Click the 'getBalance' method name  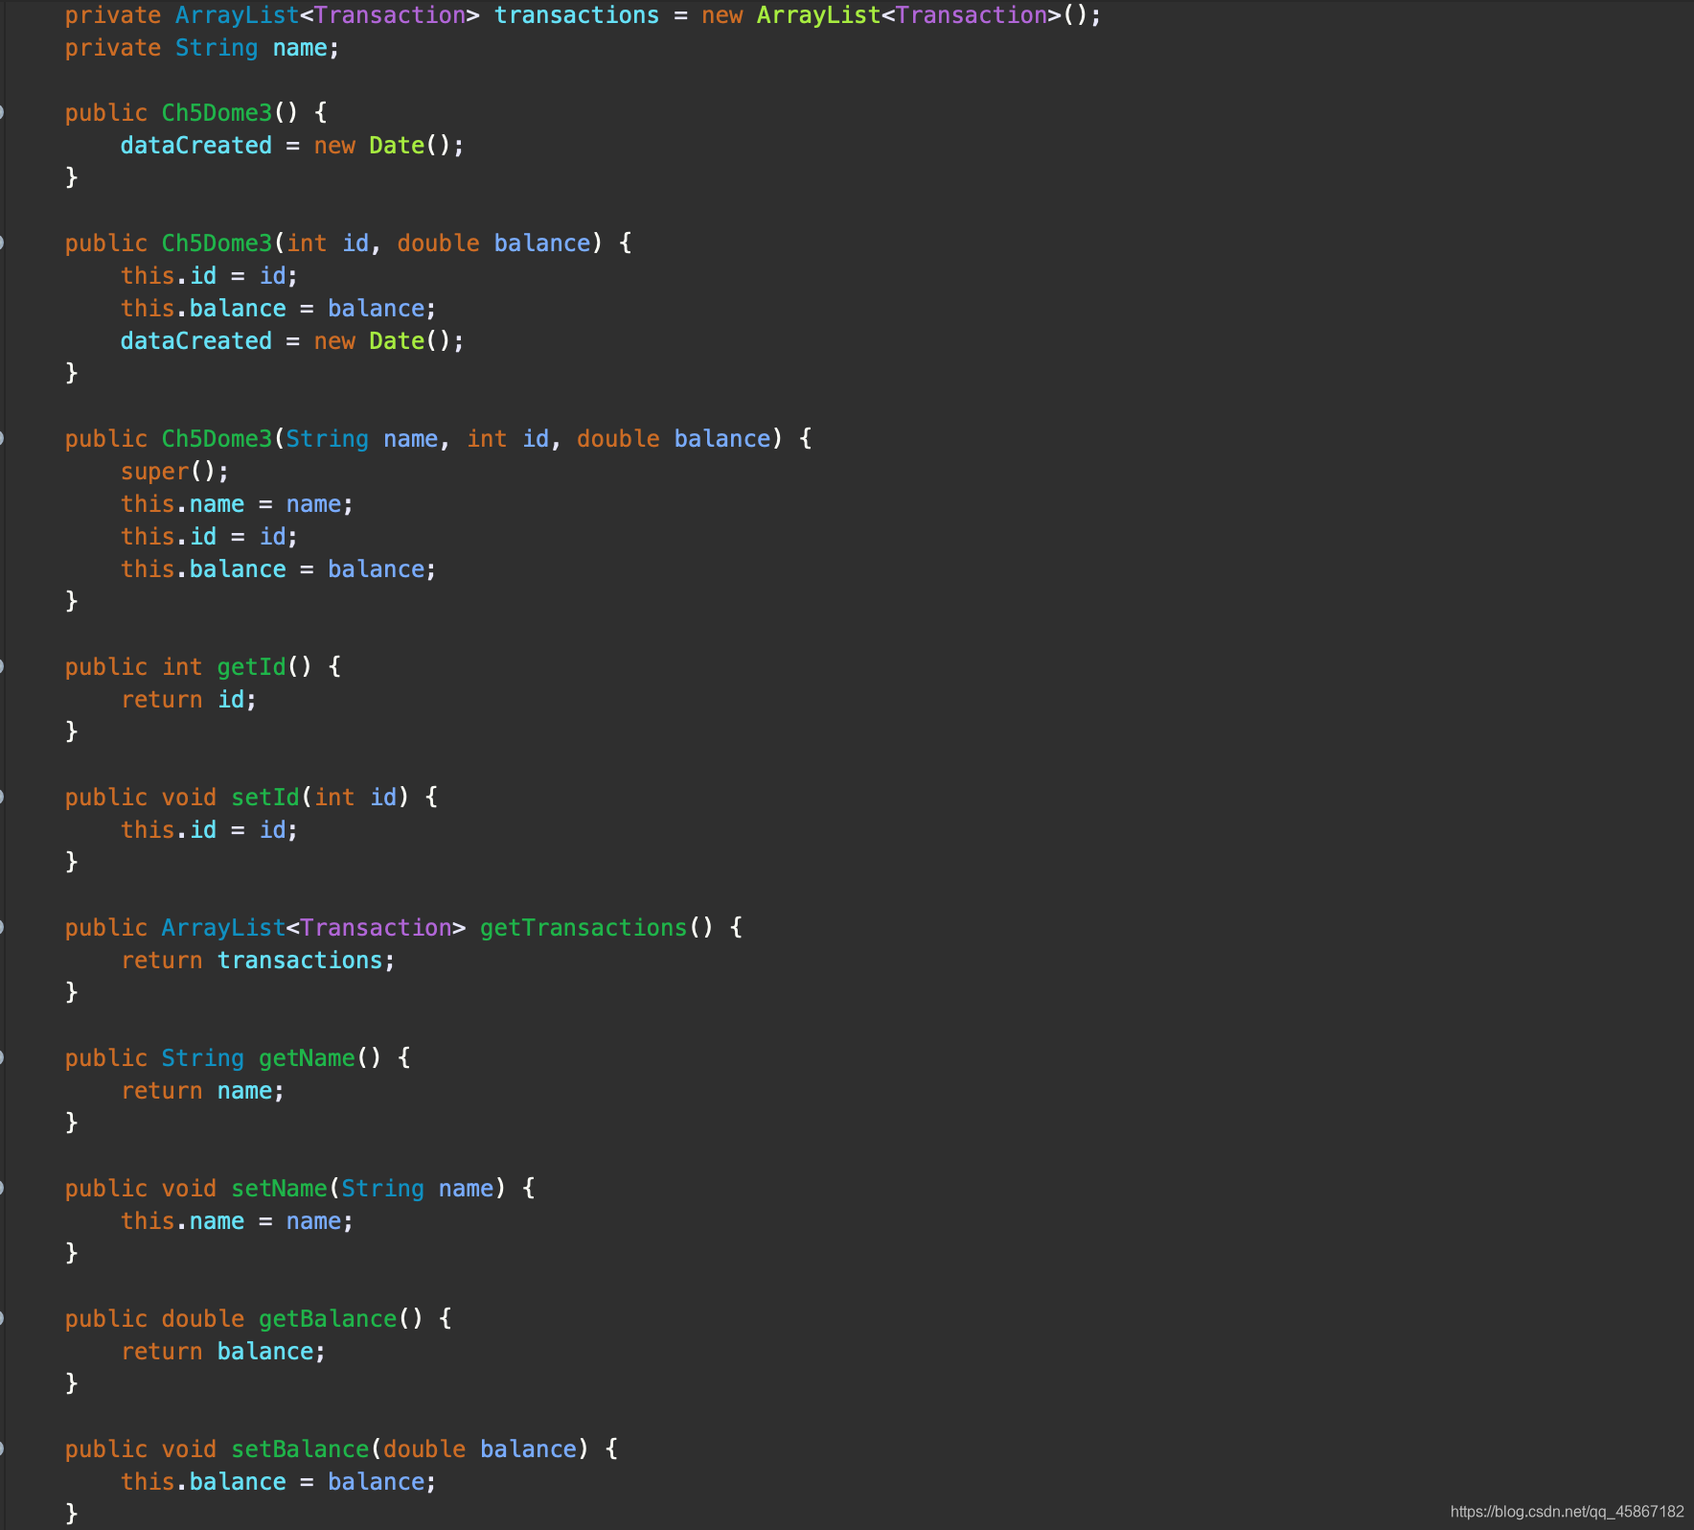pyautogui.click(x=328, y=1319)
